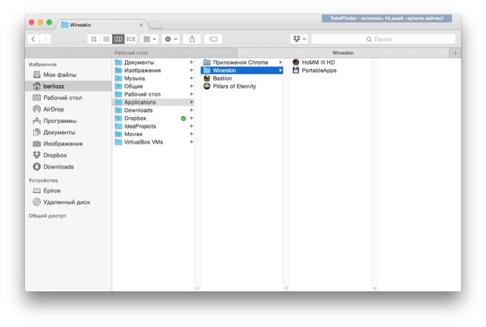
Task: Switch to list view mode
Action: (x=106, y=39)
